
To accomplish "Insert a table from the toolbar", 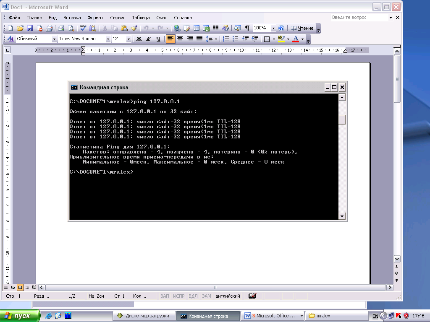I will [x=197, y=28].
